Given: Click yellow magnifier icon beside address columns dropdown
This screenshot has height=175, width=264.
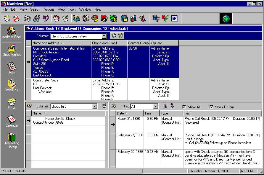Looking at the screenshot, I should (x=121, y=36).
